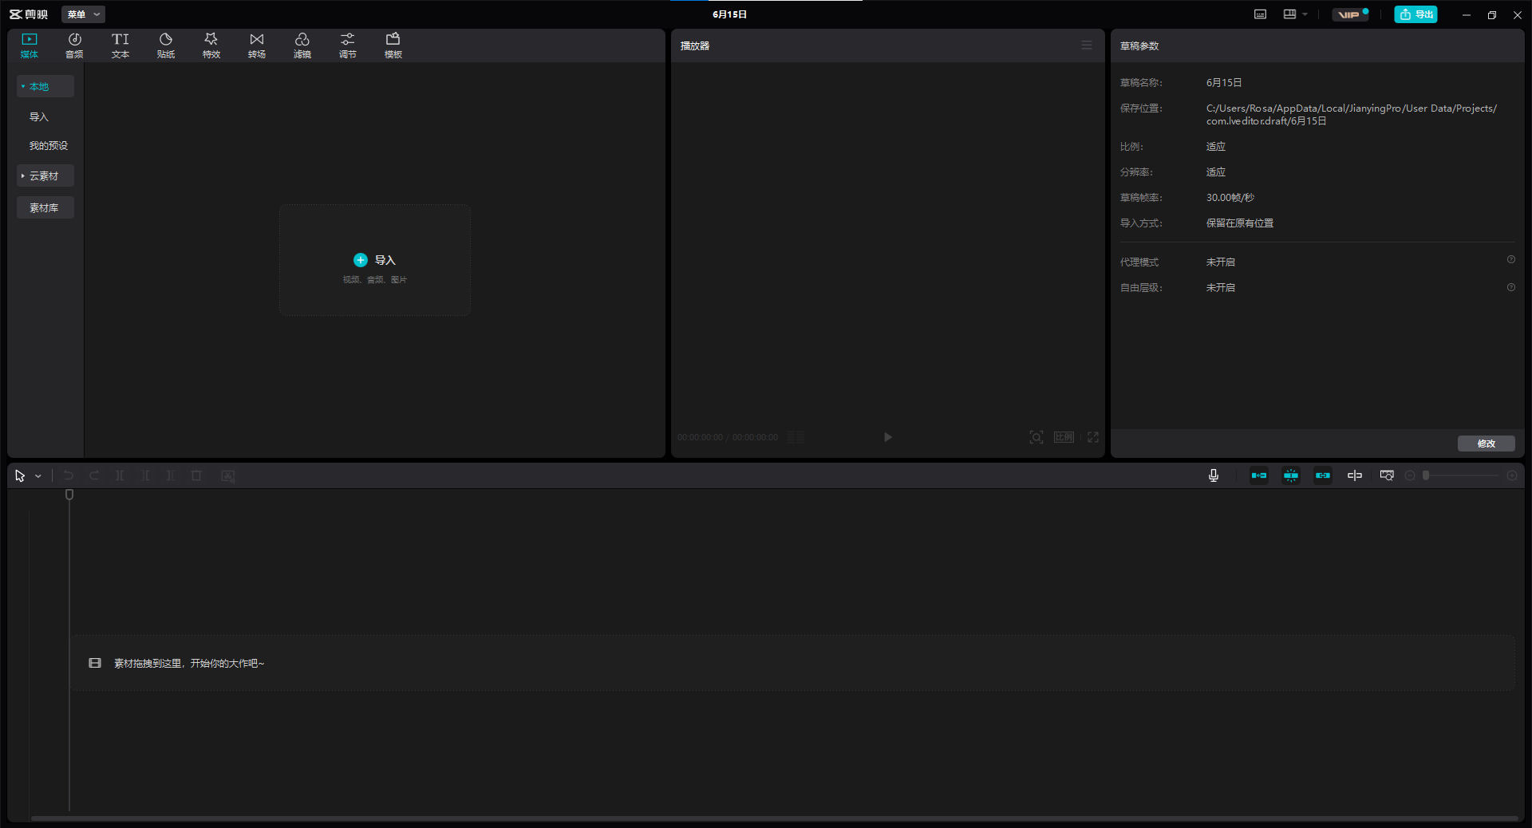Image resolution: width=1532 pixels, height=828 pixels.
Task: Switch to the 模板 (Templates) tab
Action: point(393,45)
